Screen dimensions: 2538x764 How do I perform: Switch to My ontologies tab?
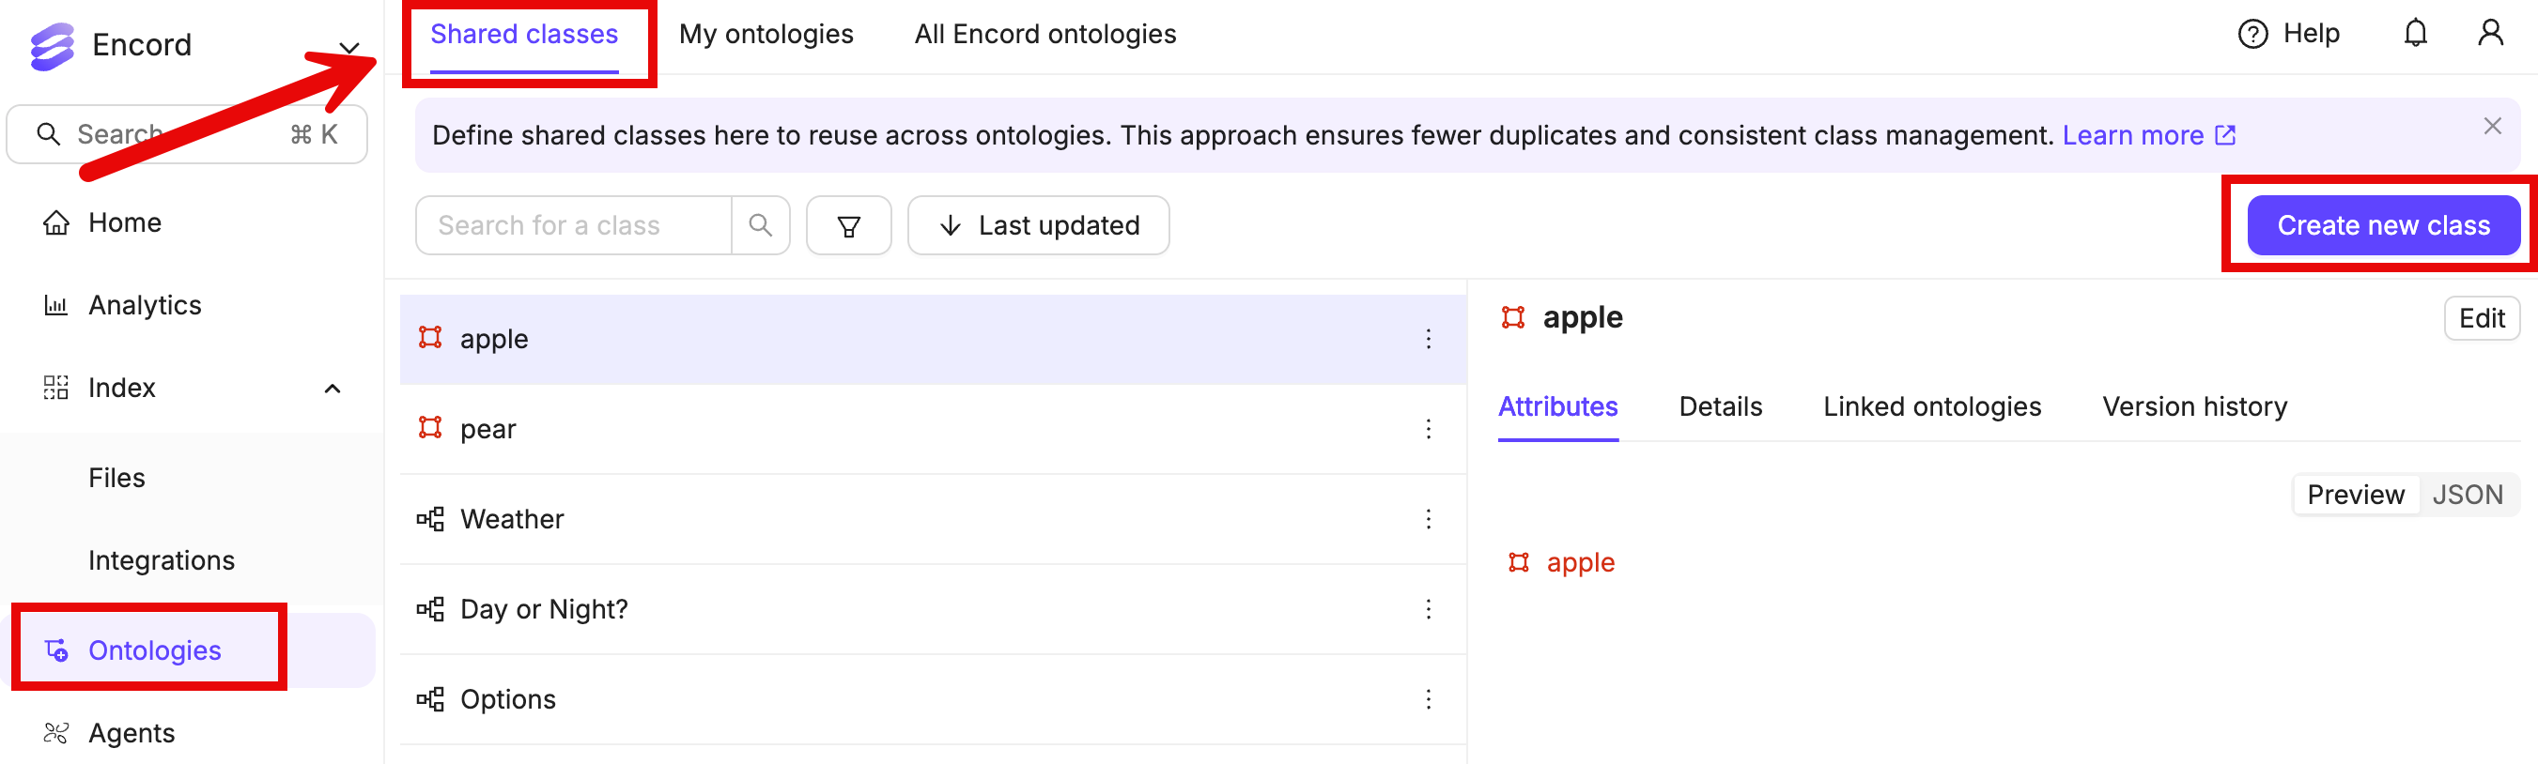click(766, 35)
